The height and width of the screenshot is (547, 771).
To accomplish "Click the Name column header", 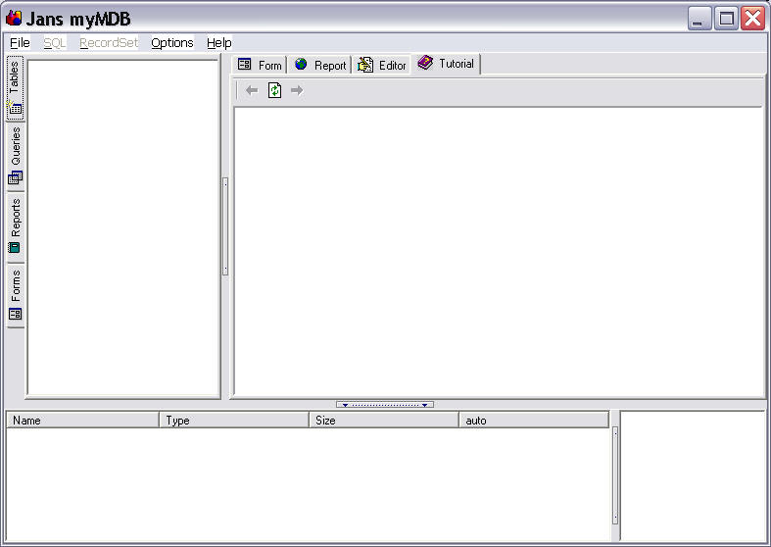I will pos(82,421).
